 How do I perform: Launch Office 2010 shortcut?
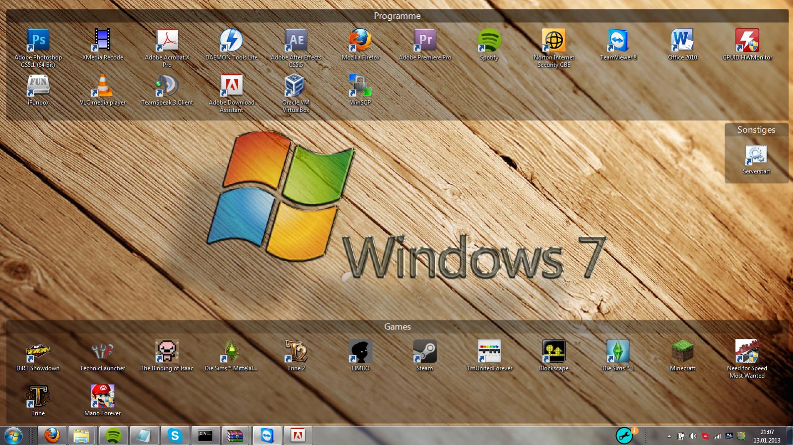682,45
